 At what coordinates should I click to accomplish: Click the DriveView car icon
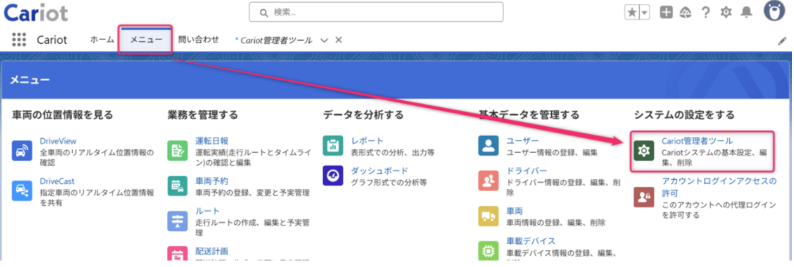pyautogui.click(x=22, y=151)
